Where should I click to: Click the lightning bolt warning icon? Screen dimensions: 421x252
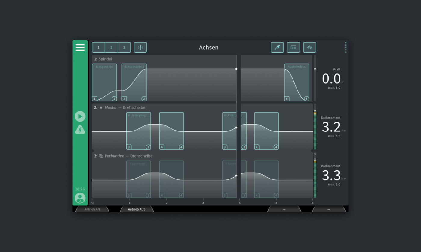pos(80,130)
